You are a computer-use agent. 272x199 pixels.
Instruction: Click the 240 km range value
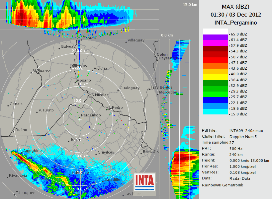coord(236,155)
